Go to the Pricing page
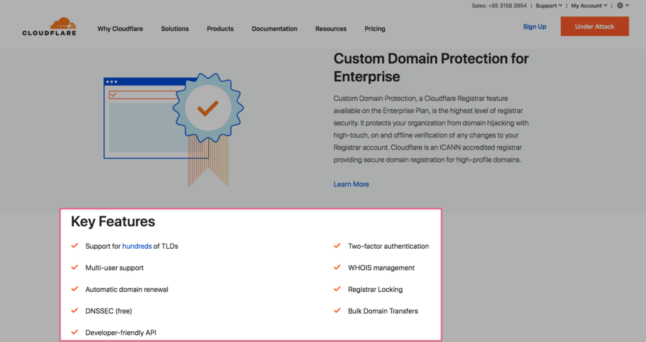 pyautogui.click(x=375, y=29)
